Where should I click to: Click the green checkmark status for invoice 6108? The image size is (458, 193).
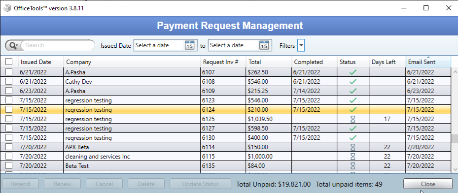(353, 81)
